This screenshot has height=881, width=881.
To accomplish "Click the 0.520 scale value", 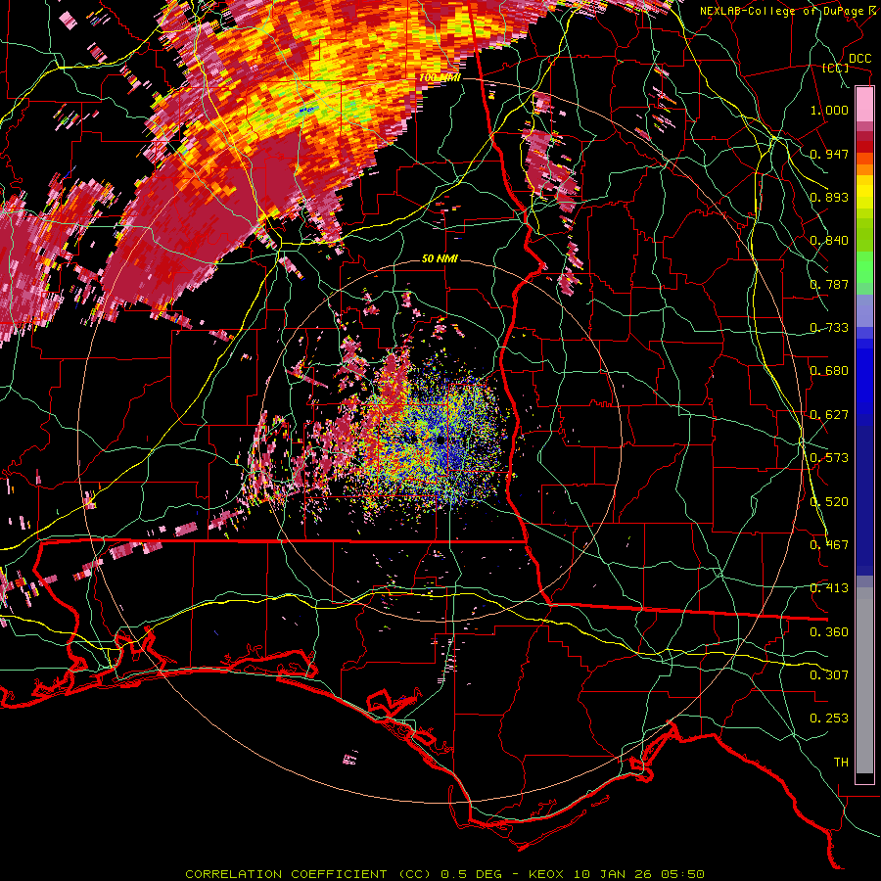I will click(829, 502).
